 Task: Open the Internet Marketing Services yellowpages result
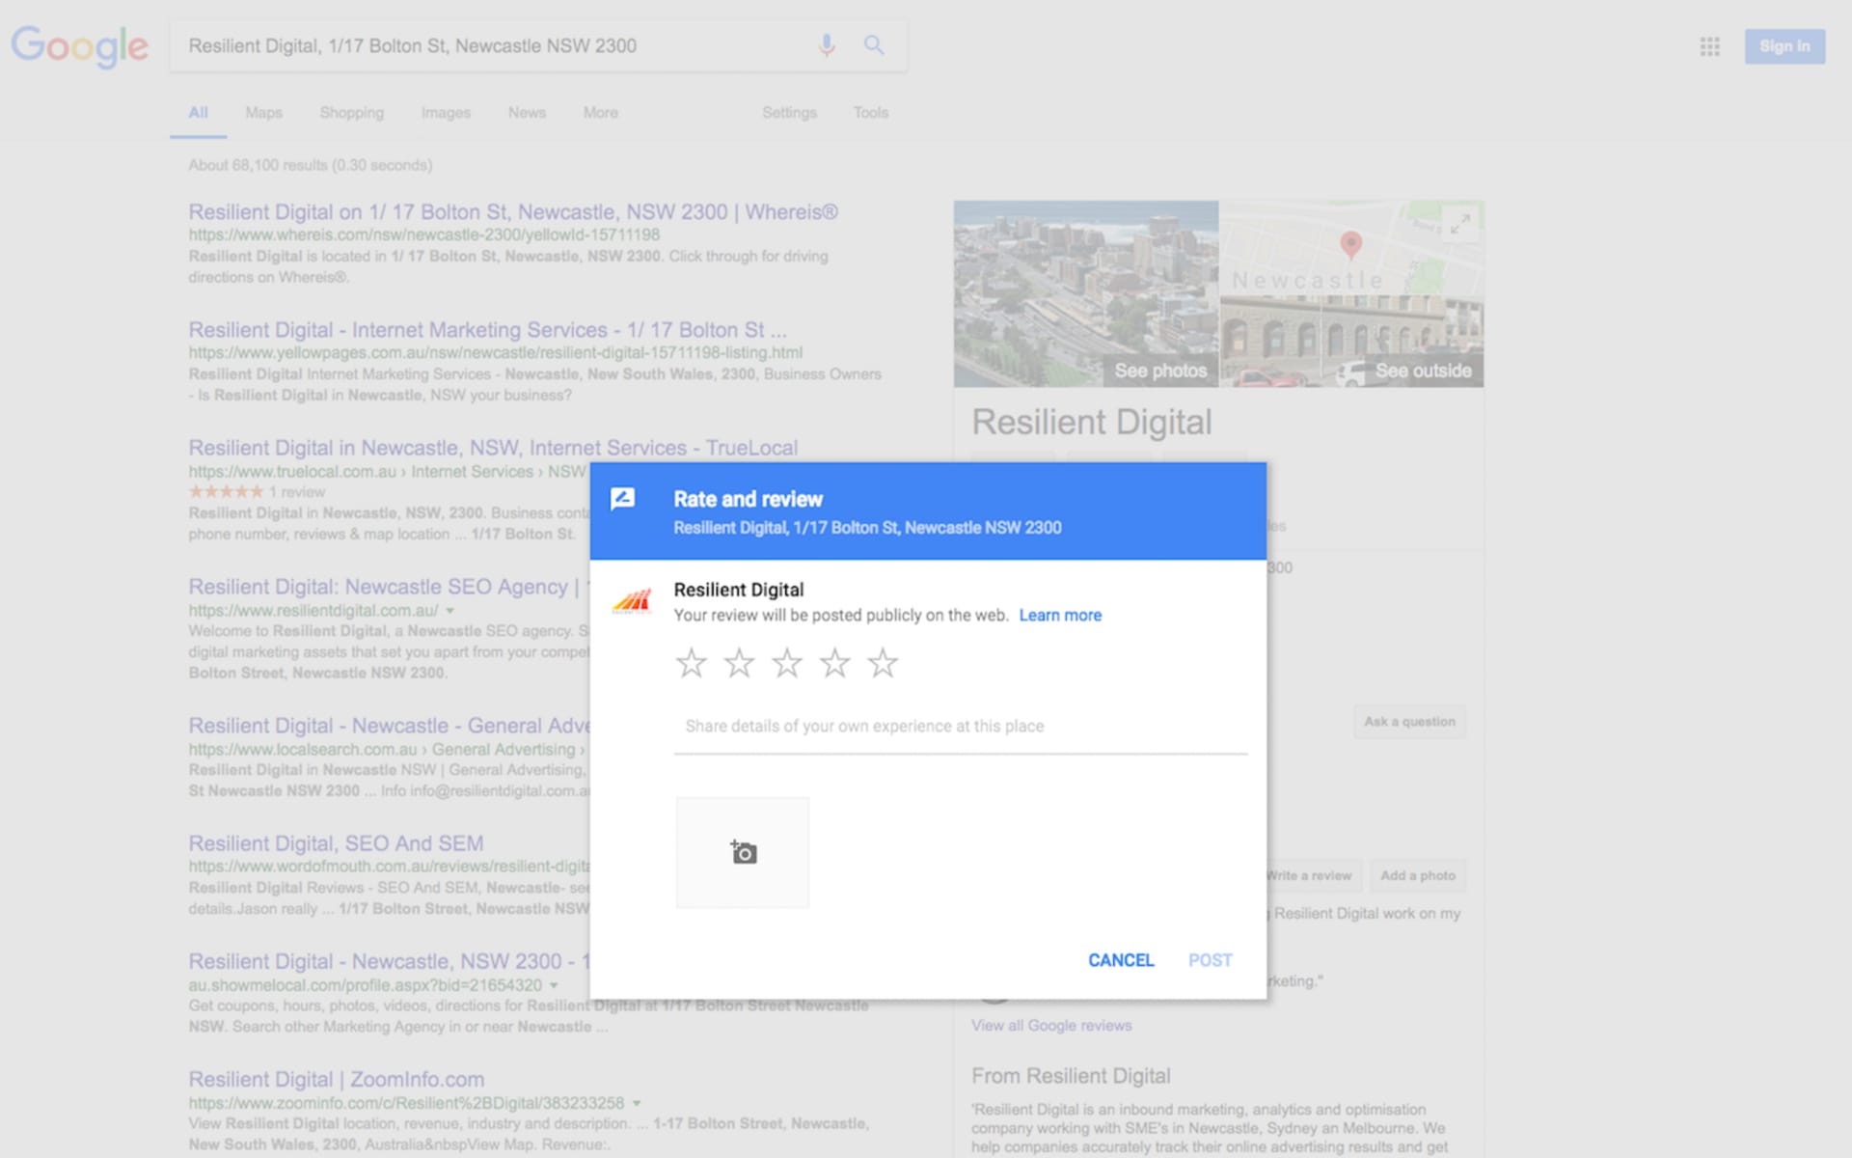487,330
